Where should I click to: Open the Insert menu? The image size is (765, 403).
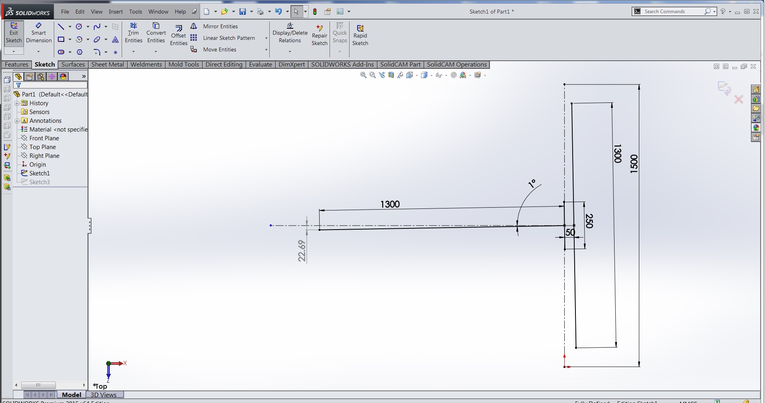click(x=116, y=12)
